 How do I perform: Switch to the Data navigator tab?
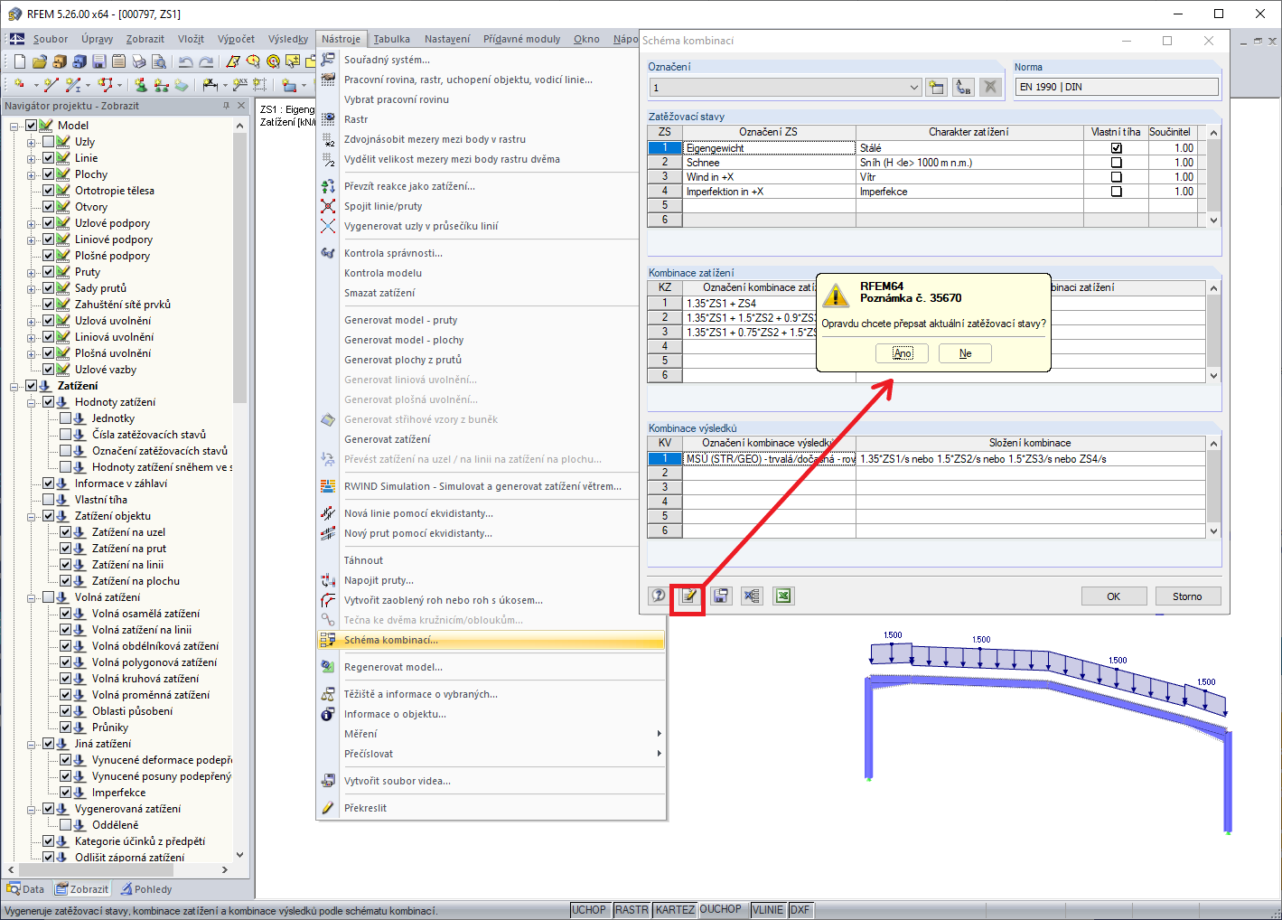(x=26, y=889)
